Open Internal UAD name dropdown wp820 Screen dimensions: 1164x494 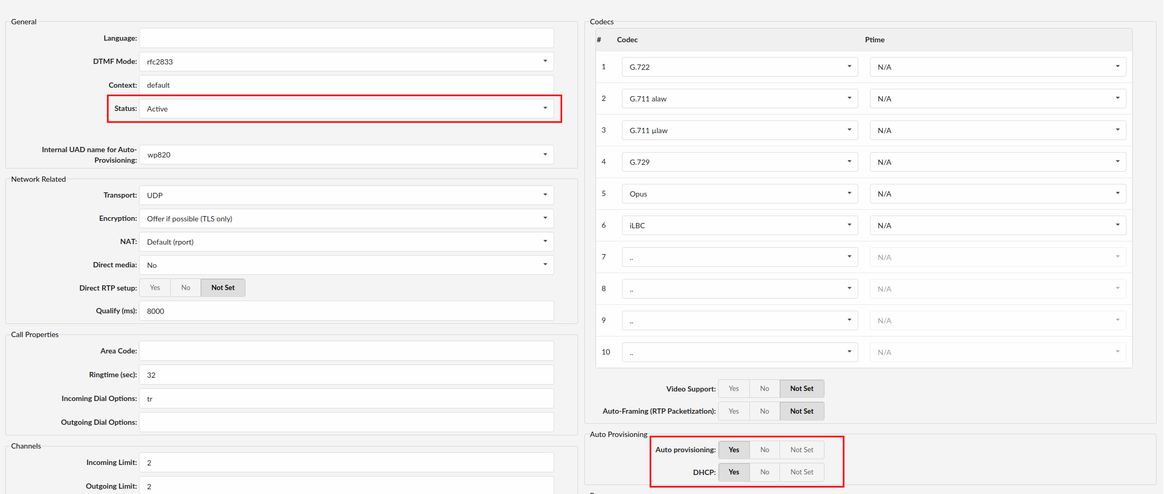346,155
